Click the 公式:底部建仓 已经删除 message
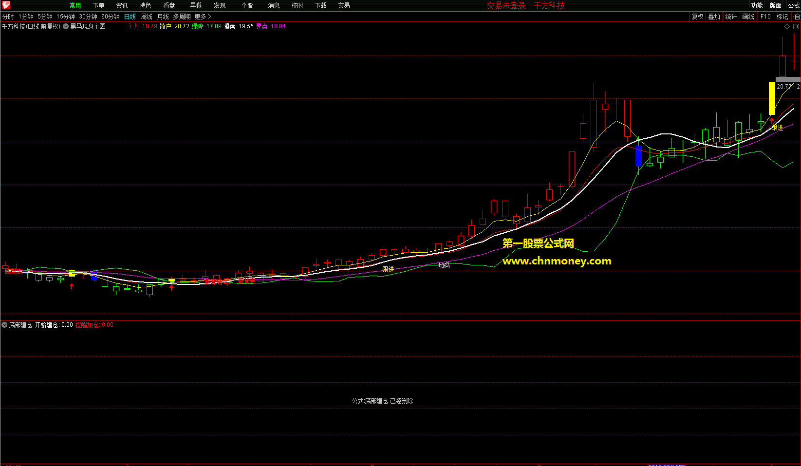The width and height of the screenshot is (801, 466). point(383,401)
